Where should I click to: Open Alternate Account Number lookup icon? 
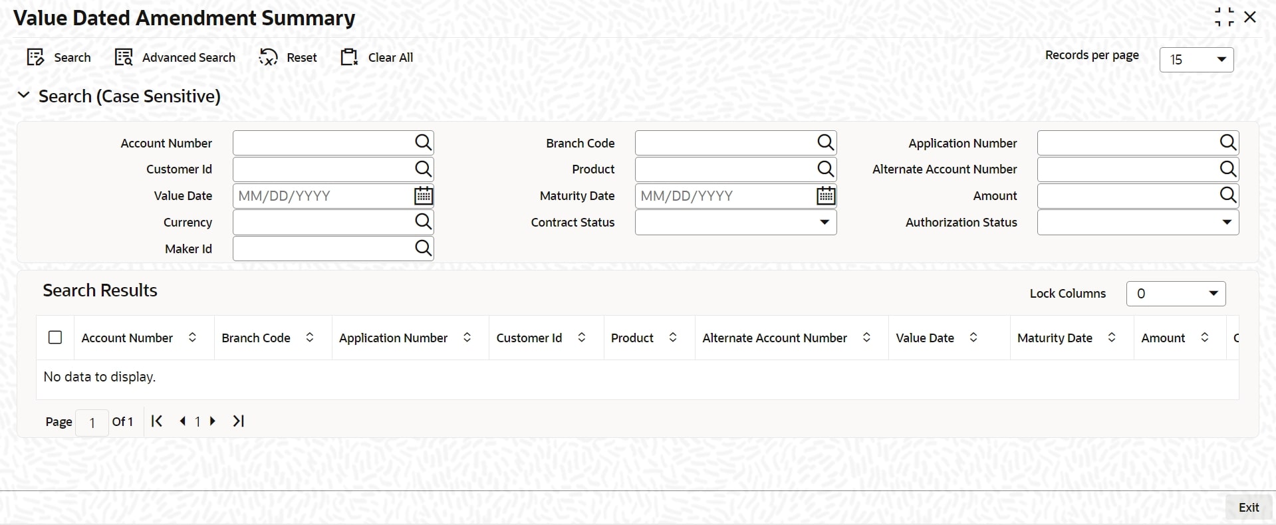1227,169
